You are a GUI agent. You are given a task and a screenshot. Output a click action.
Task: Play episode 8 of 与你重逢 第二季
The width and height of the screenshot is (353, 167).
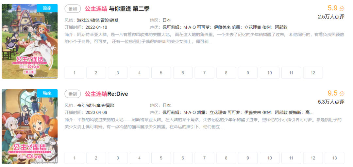(226, 73)
